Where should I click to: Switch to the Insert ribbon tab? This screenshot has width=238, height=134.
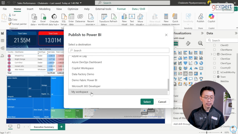30,9
